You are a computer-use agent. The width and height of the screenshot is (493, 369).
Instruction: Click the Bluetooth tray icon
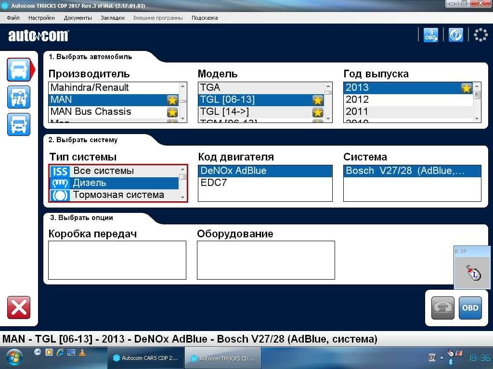[451, 362]
